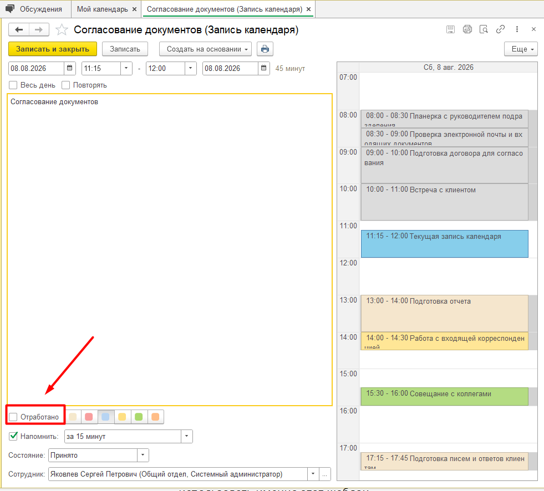Pick the yellow color swatch
Image resolution: width=544 pixels, height=491 pixels.
[x=122, y=417]
